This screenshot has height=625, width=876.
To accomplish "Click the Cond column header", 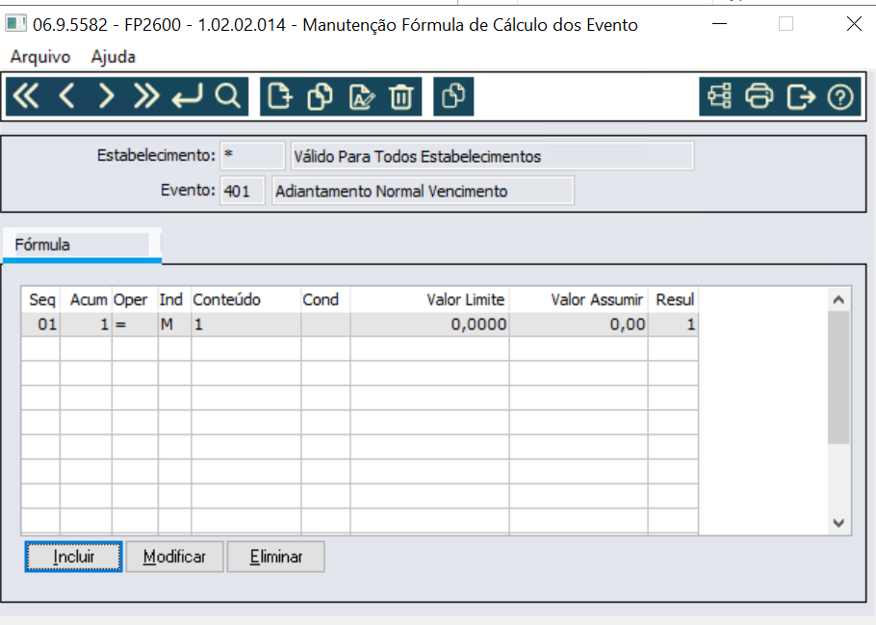I will click(x=325, y=299).
